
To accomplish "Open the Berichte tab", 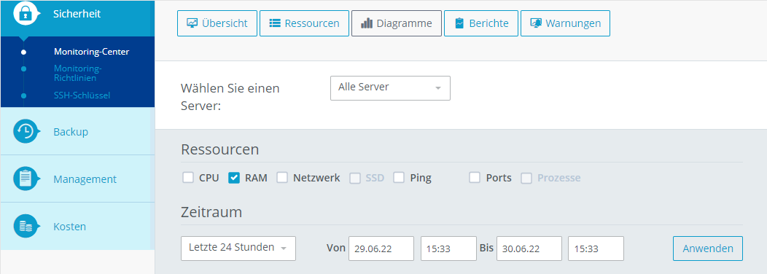I will 481,23.
